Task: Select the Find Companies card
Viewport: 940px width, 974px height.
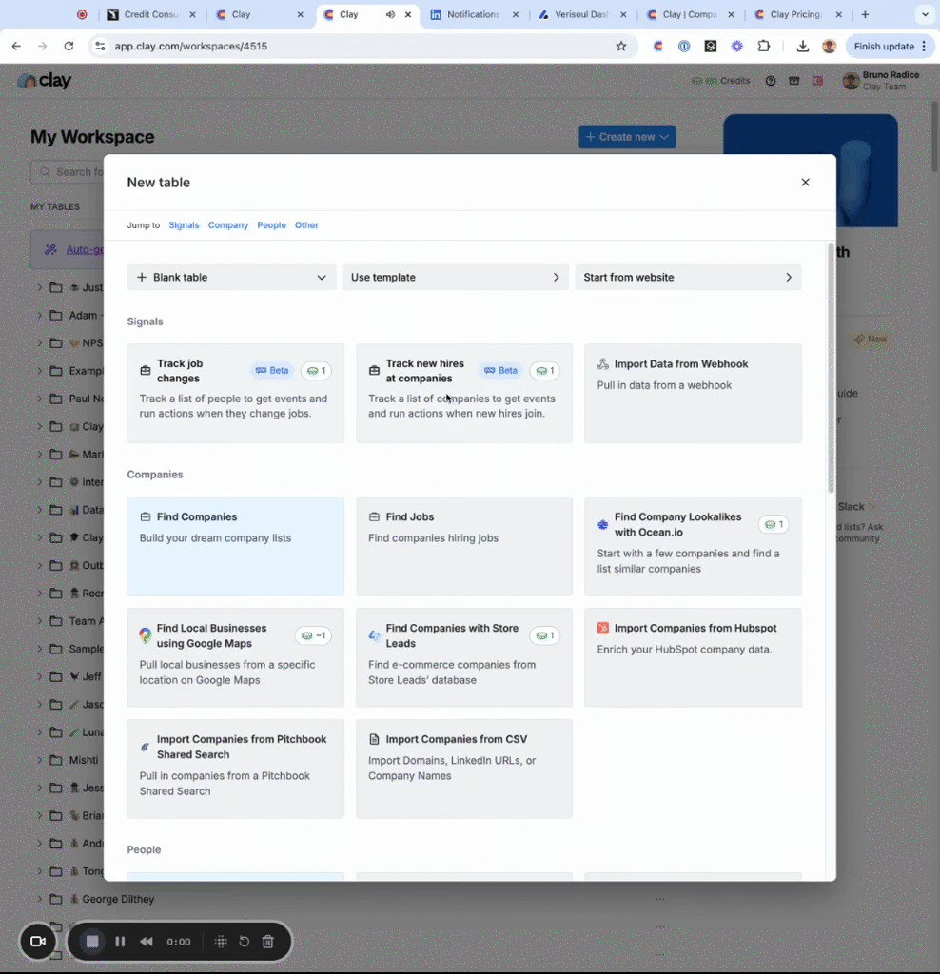Action: pos(235,545)
